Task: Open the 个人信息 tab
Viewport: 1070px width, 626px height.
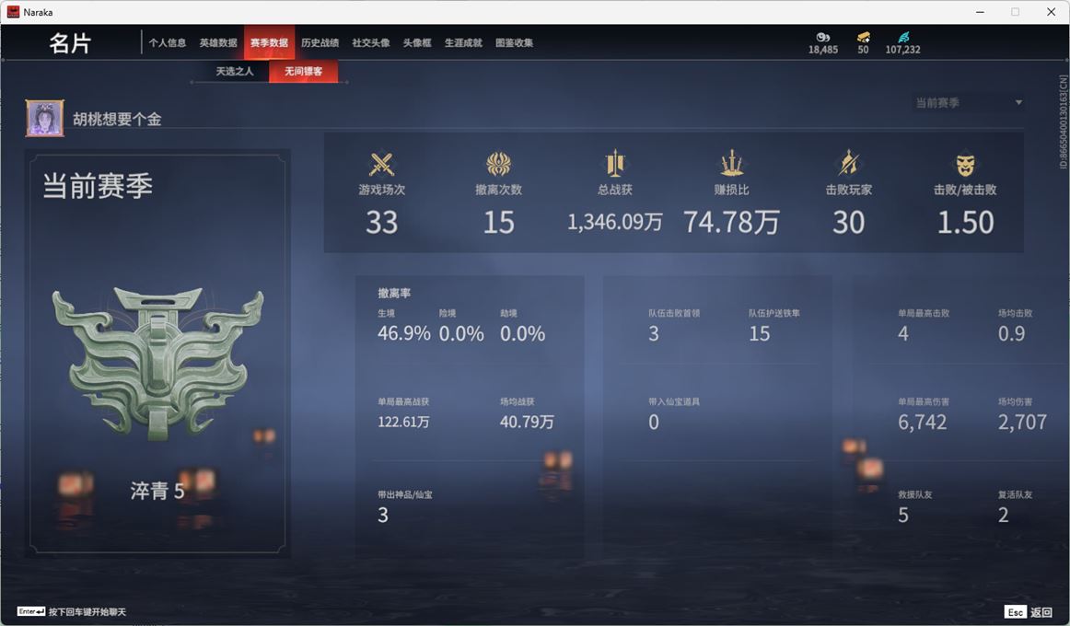Action: [x=168, y=43]
